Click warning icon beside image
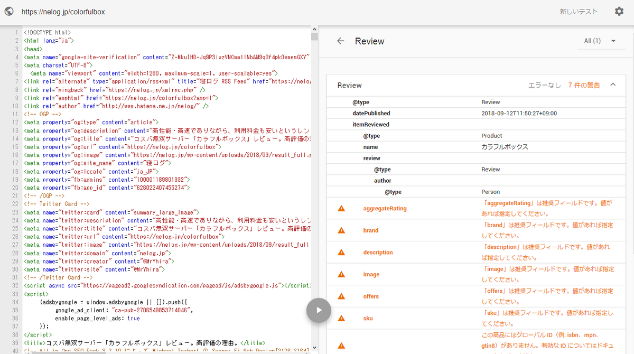634x354 pixels. [341, 274]
